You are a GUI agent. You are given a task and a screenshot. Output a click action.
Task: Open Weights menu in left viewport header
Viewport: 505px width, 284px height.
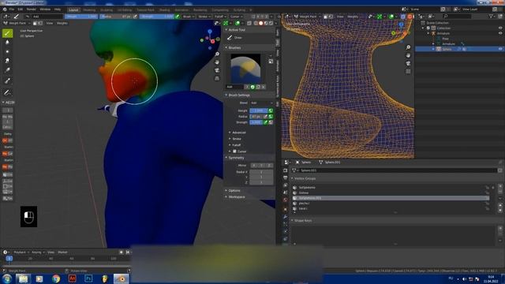pyautogui.click(x=62, y=23)
